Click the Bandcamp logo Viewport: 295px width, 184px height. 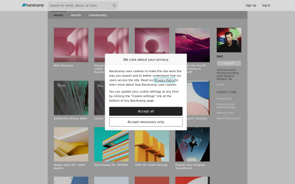click(33, 5)
